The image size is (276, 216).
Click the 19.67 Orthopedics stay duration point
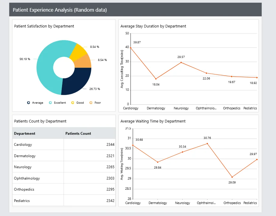(x=232, y=76)
